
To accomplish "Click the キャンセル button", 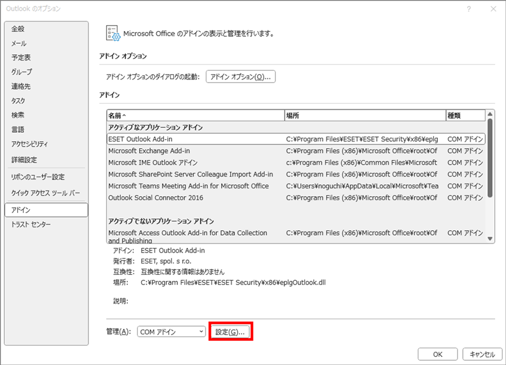I will (482, 355).
